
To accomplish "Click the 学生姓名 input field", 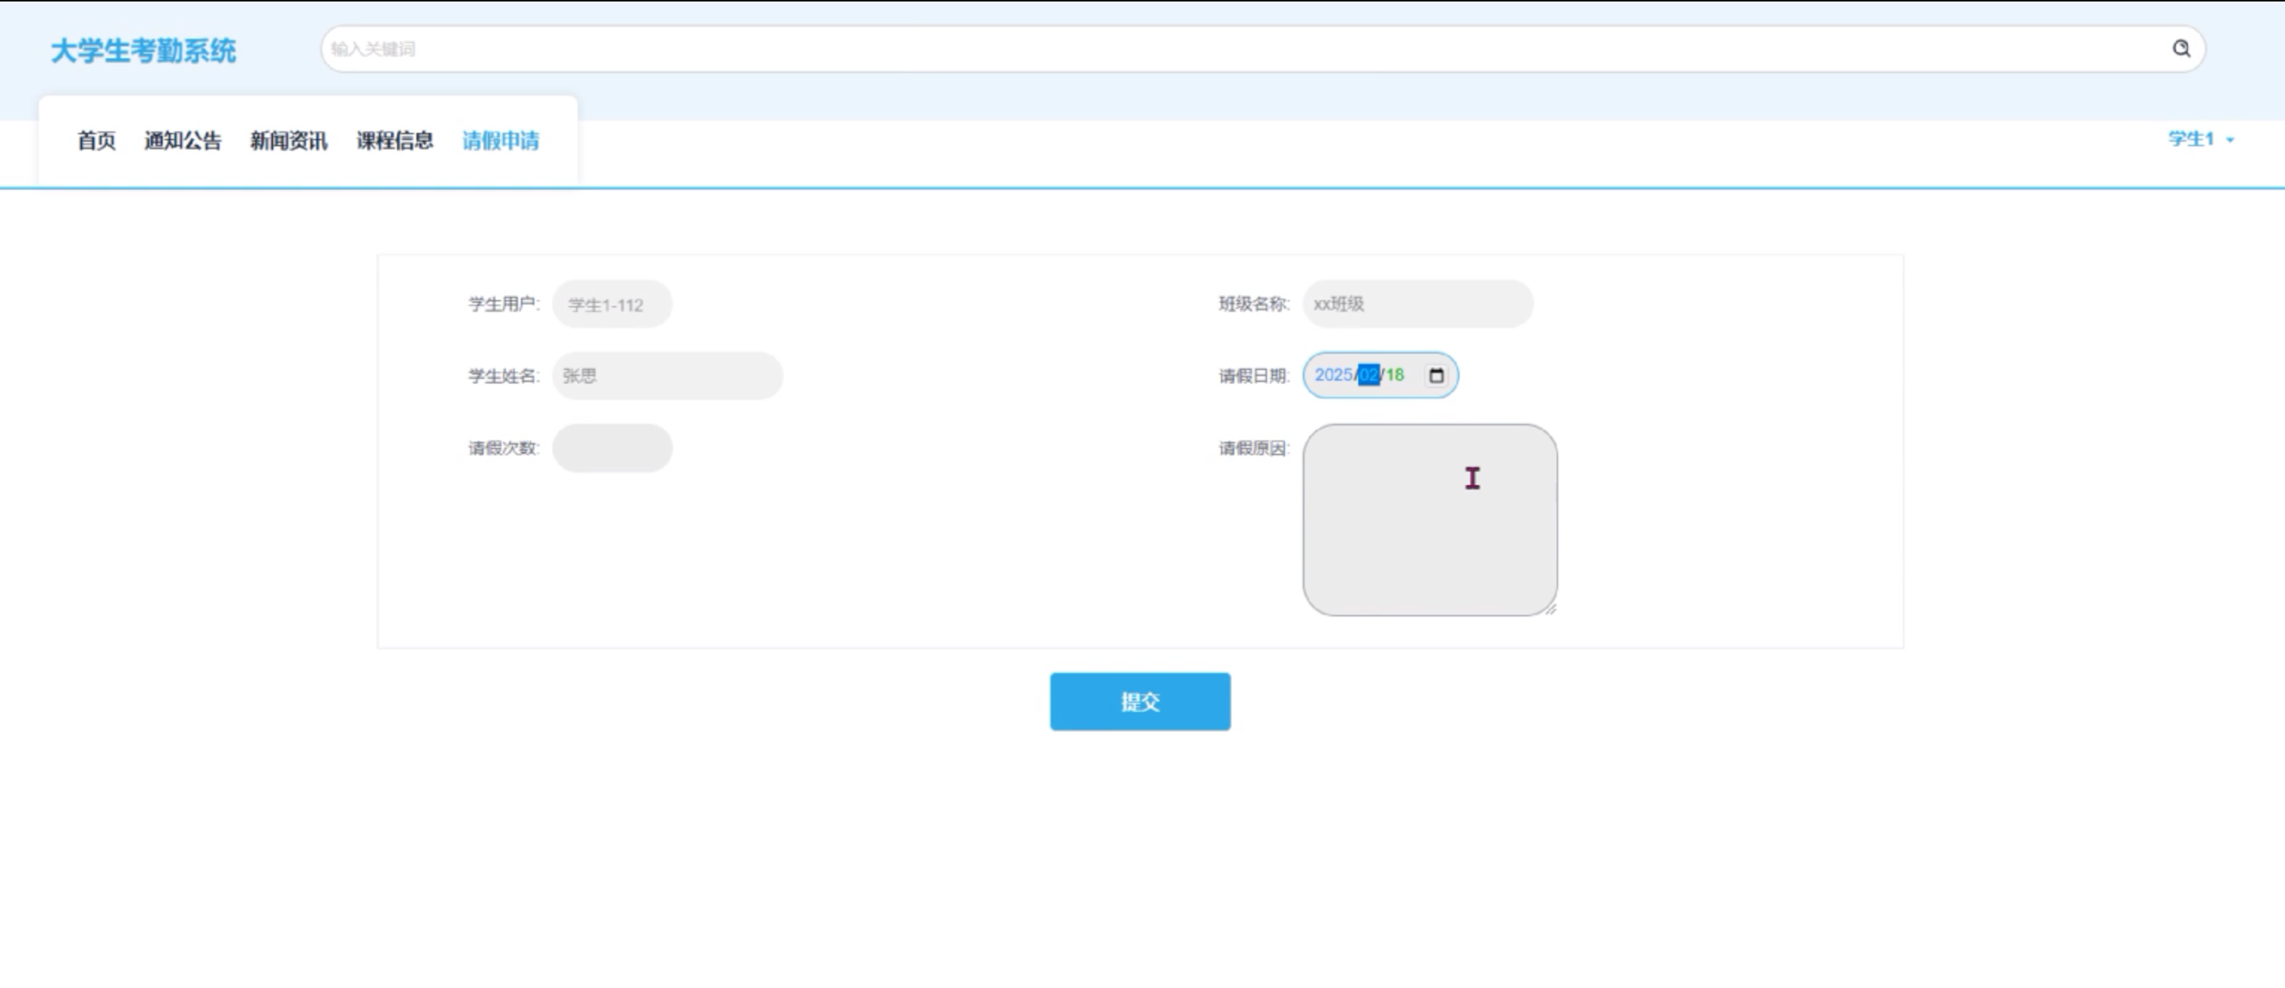I will (x=667, y=376).
